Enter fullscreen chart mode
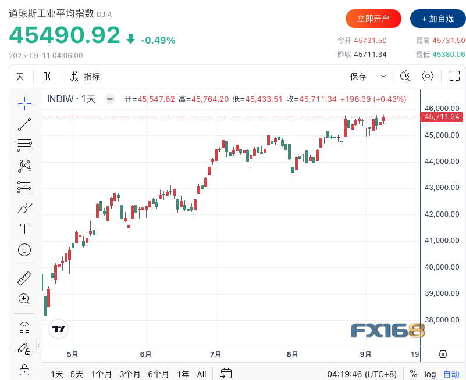Viewport: 466px width, 380px height. pos(454,76)
